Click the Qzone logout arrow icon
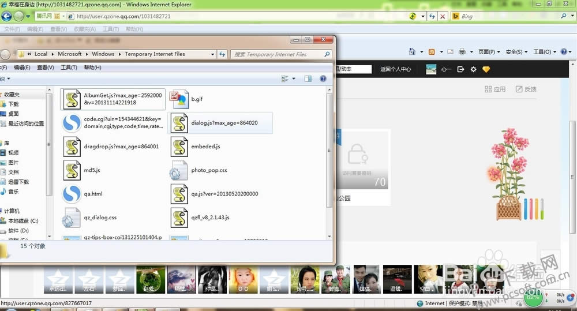Image resolution: width=577 pixels, height=311 pixels. tap(460, 69)
